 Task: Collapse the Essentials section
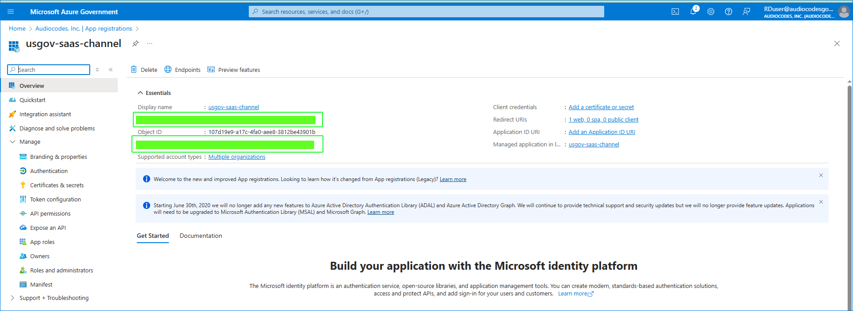(x=140, y=93)
